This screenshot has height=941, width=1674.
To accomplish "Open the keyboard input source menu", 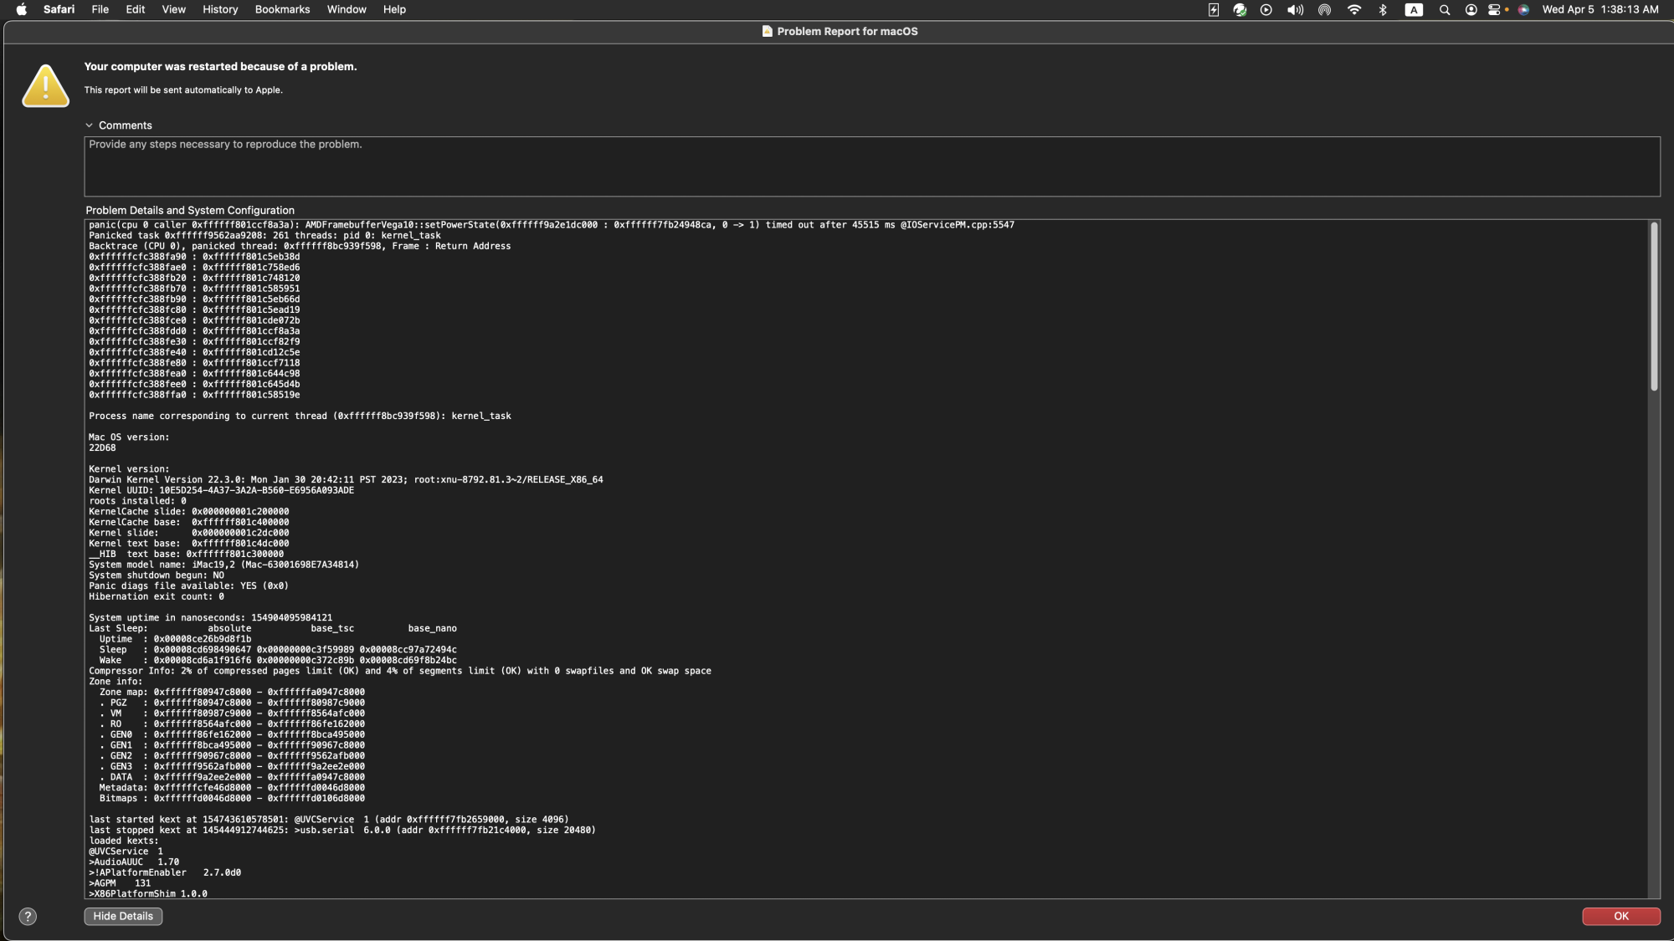I will click(x=1414, y=9).
